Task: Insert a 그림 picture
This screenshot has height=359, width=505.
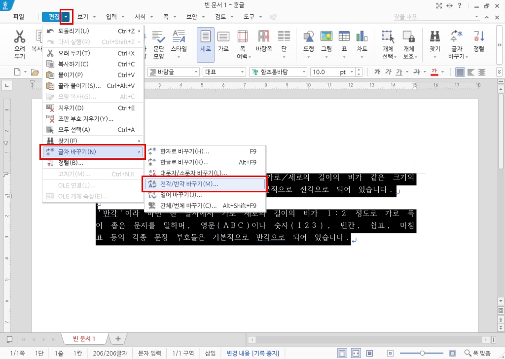Action: tap(326, 44)
